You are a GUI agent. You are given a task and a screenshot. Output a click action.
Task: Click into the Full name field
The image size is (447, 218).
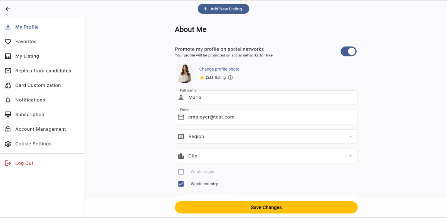point(266,98)
